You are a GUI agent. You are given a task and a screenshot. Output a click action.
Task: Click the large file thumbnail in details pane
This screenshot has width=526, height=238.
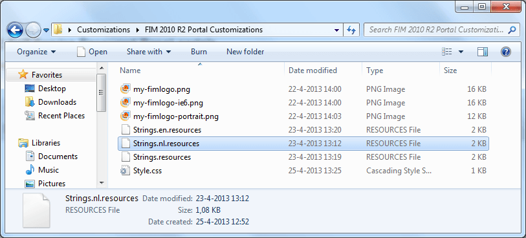tap(36, 211)
